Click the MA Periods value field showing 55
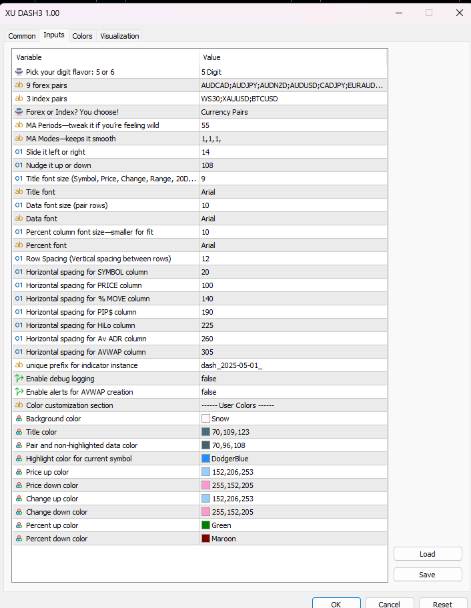This screenshot has height=608, width=471. click(292, 125)
